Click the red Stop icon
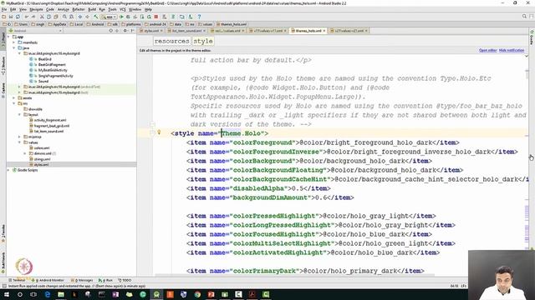535x300 pixels. (x=156, y=17)
